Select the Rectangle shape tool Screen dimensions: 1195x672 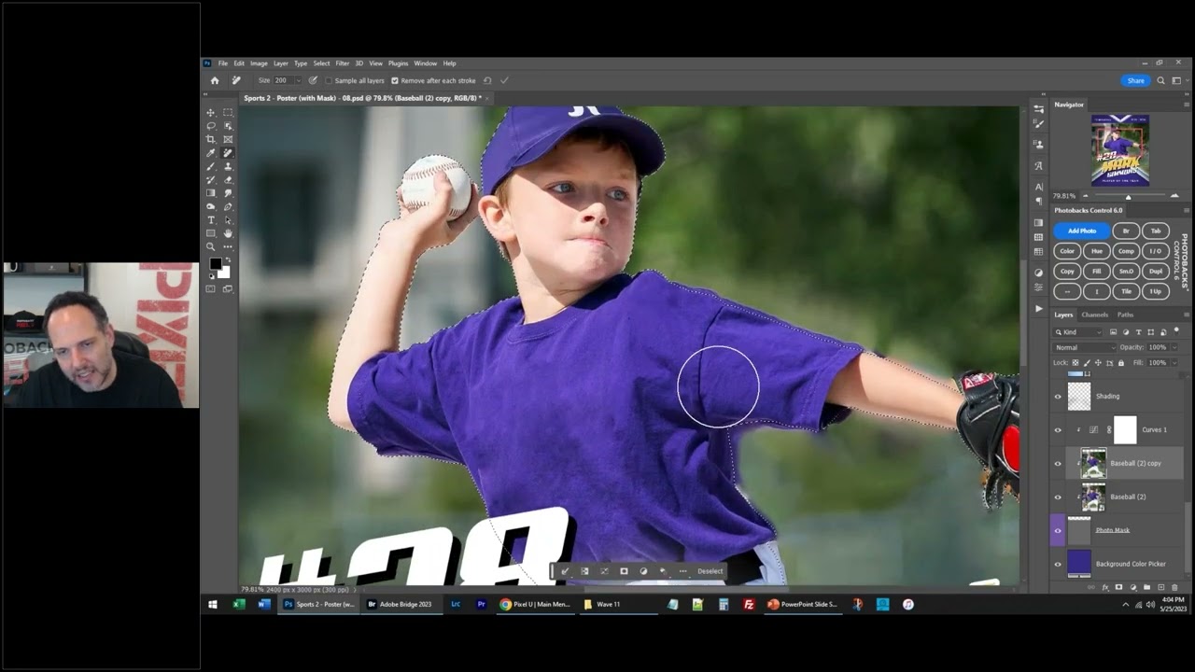211,233
